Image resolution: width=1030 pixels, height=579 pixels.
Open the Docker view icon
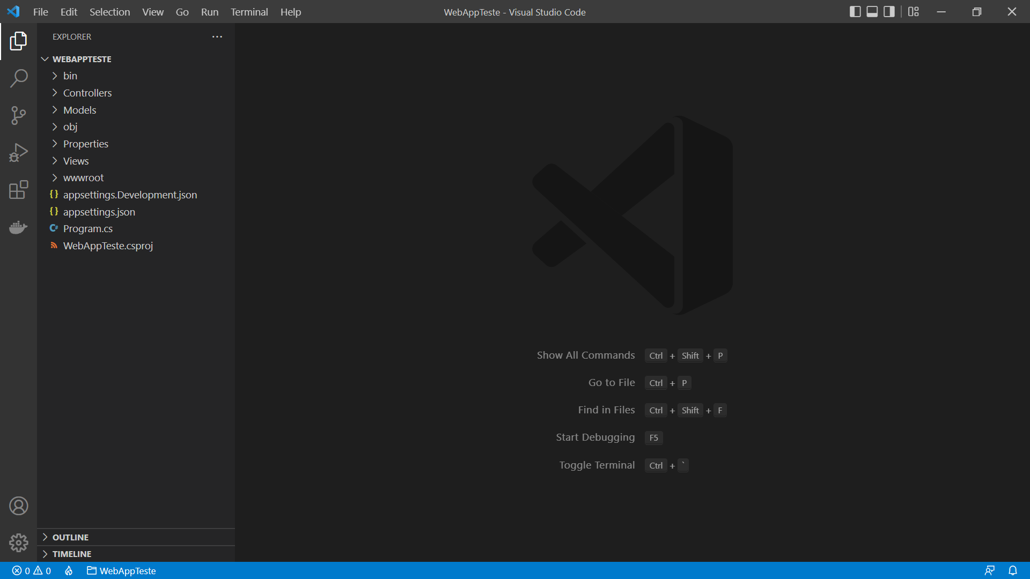[18, 227]
